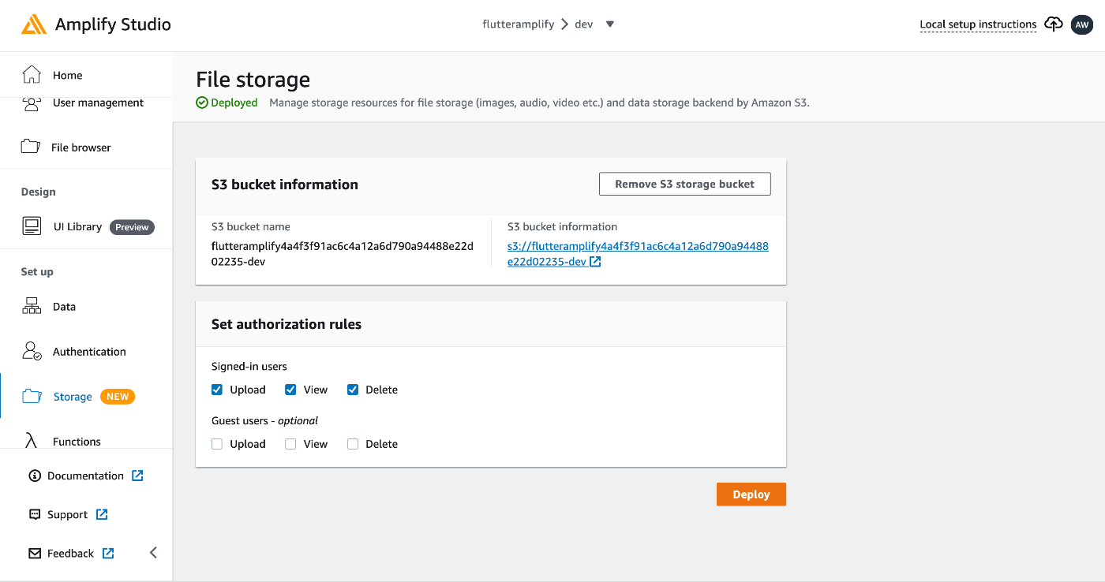Click the Authentication user icon

coord(32,351)
